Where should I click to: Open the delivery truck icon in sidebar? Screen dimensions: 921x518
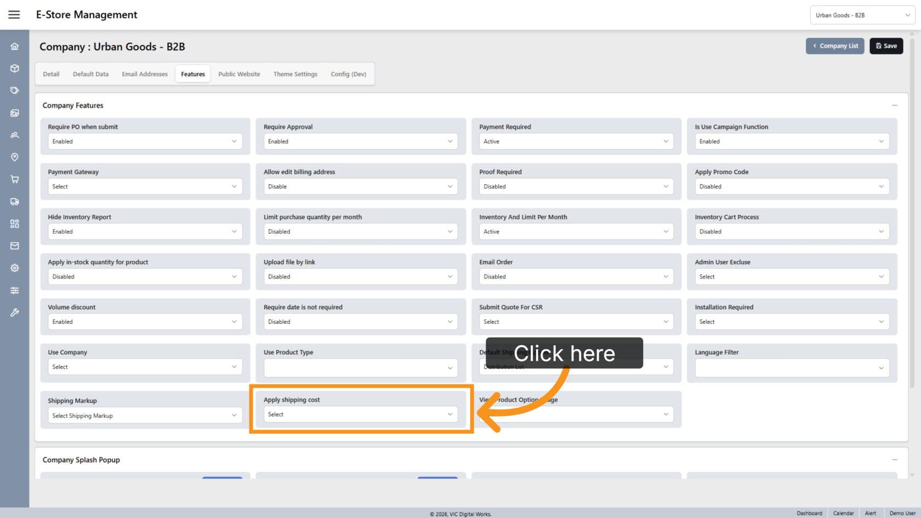(x=15, y=202)
